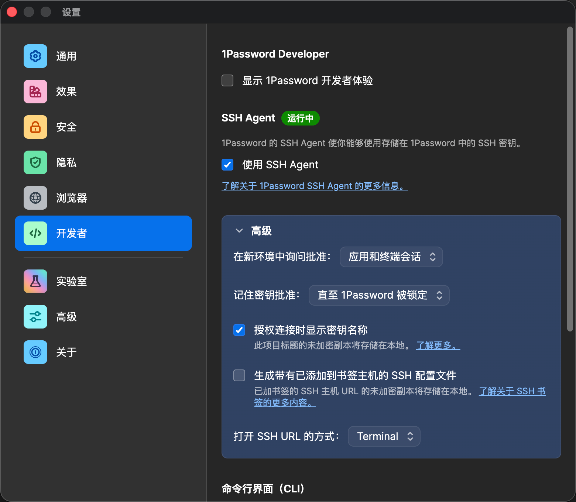The image size is (576, 502).
Task: Disable 授权连接时显示密钥名称 checkbox
Action: click(239, 330)
